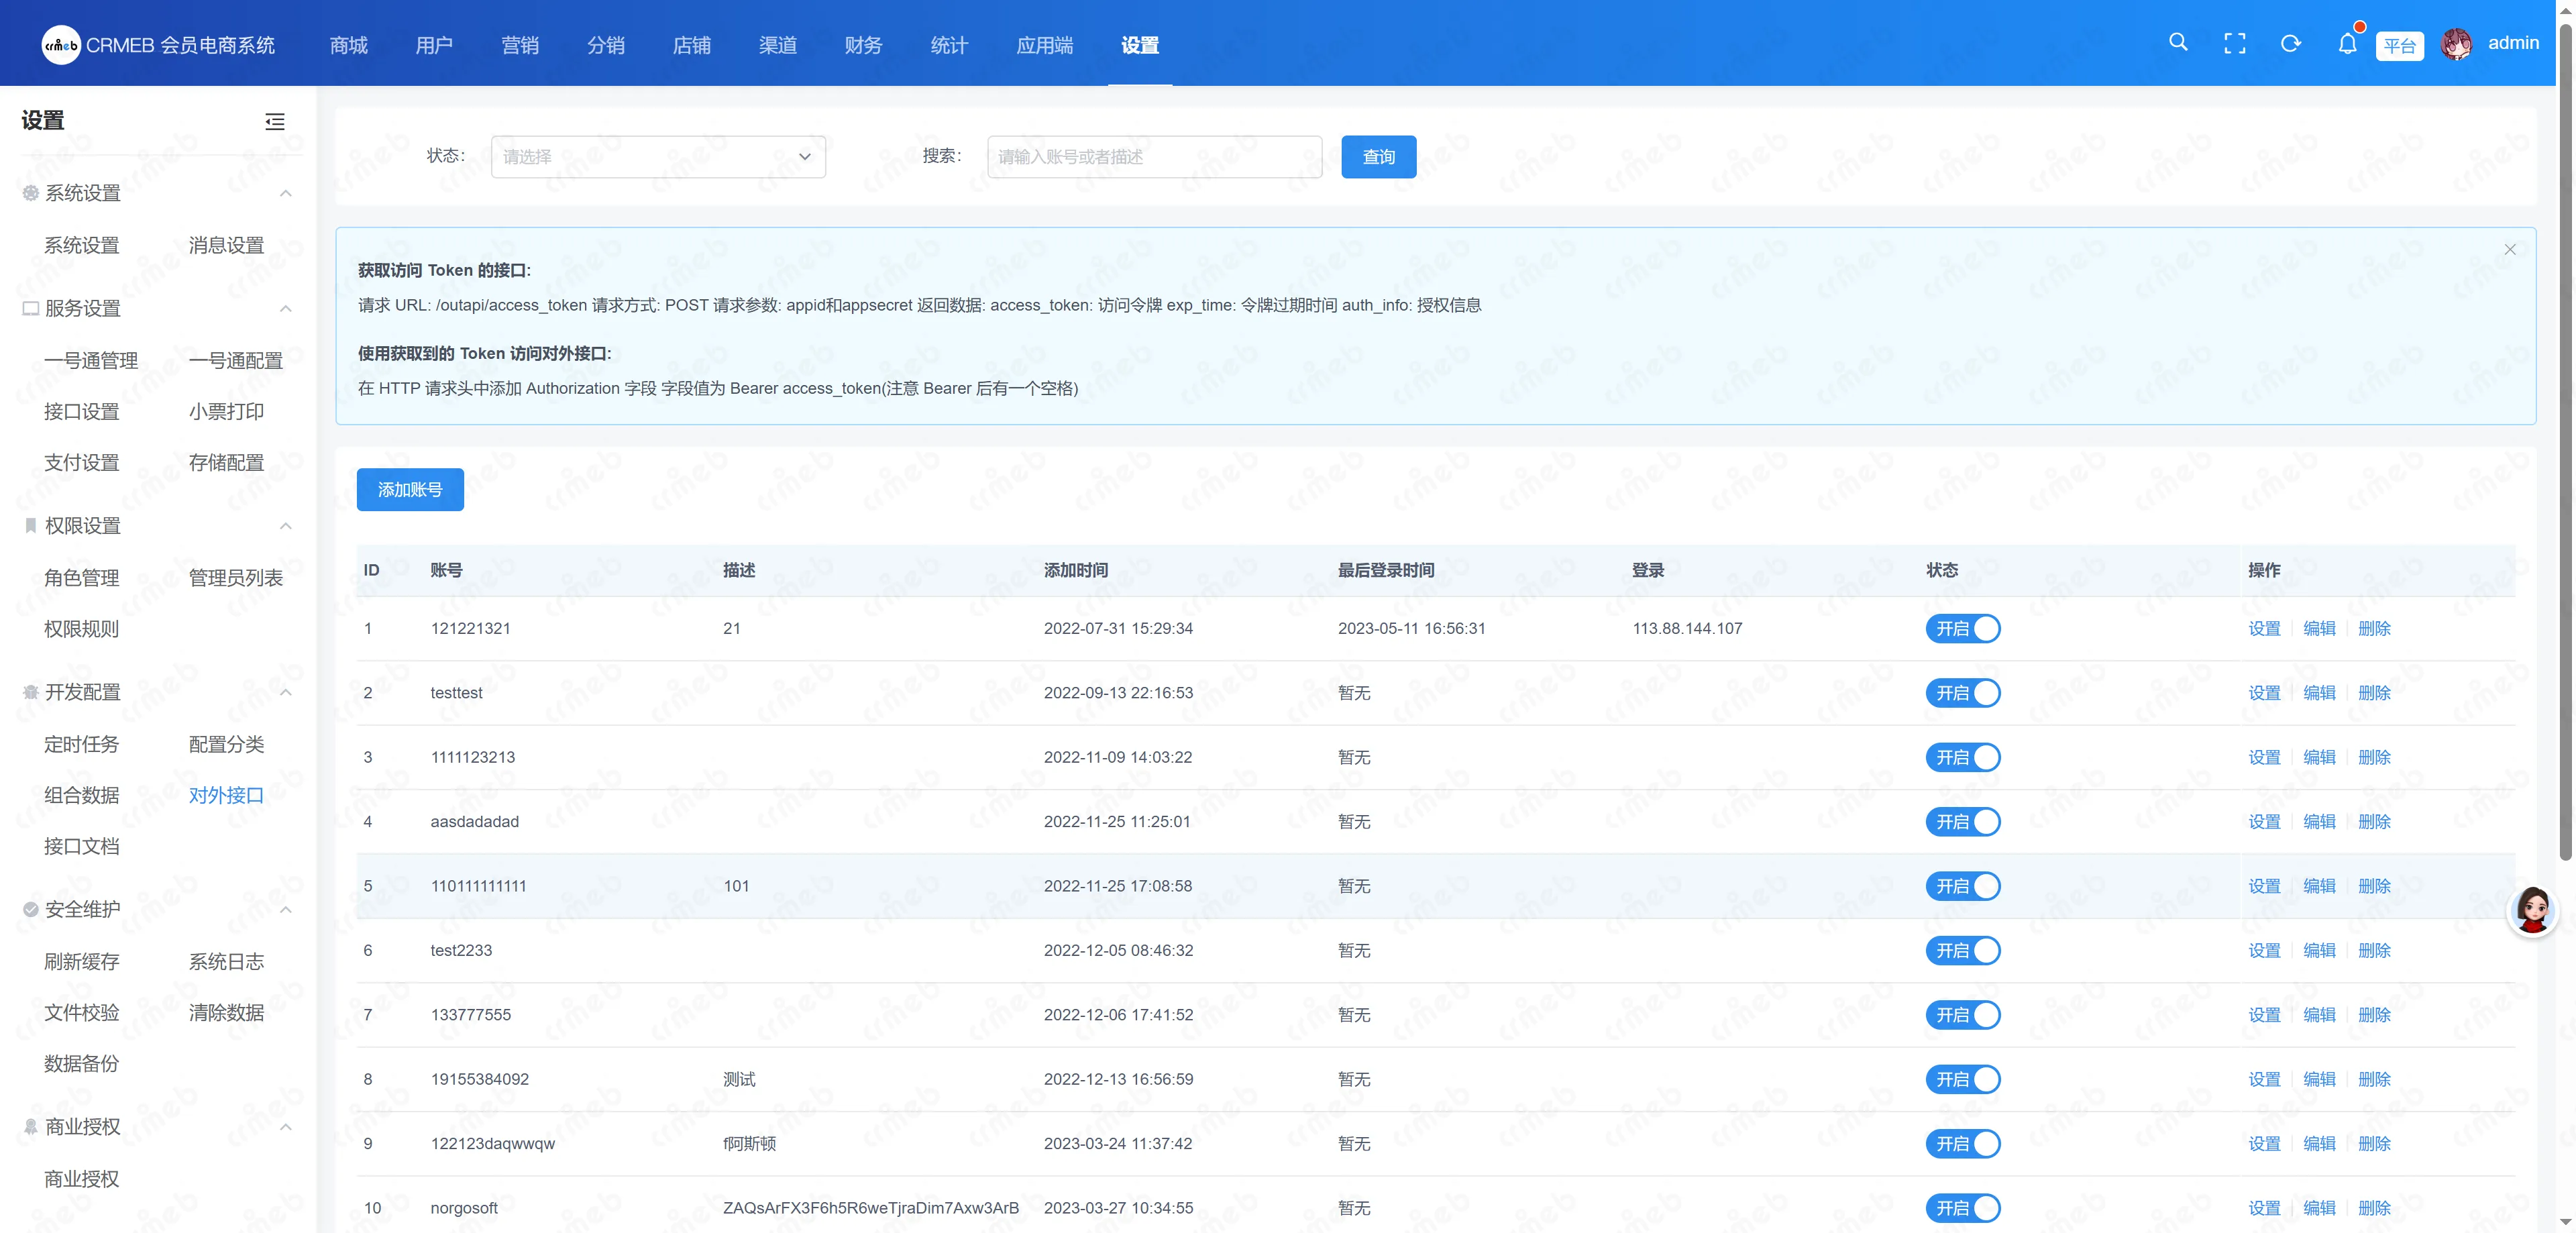Viewport: 2576px width, 1233px height.
Task: Toggle status switch for account testtest
Action: [x=1962, y=693]
